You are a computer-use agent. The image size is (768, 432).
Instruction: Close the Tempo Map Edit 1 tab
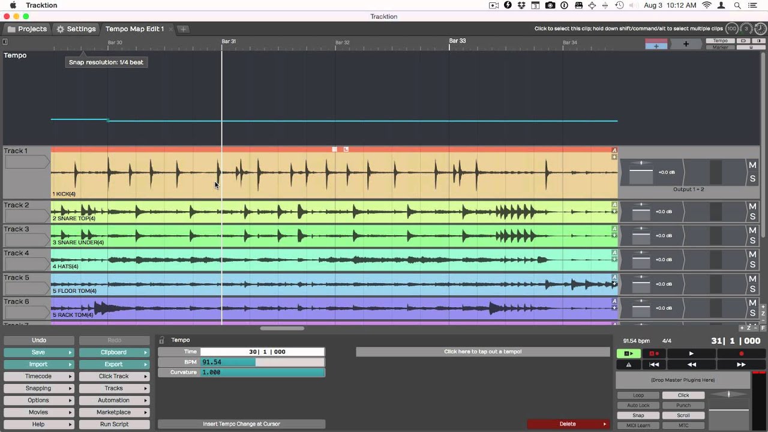point(171,29)
